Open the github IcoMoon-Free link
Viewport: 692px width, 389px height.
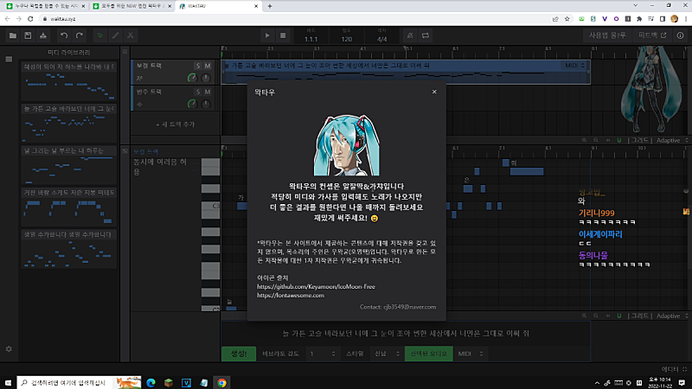coord(316,287)
